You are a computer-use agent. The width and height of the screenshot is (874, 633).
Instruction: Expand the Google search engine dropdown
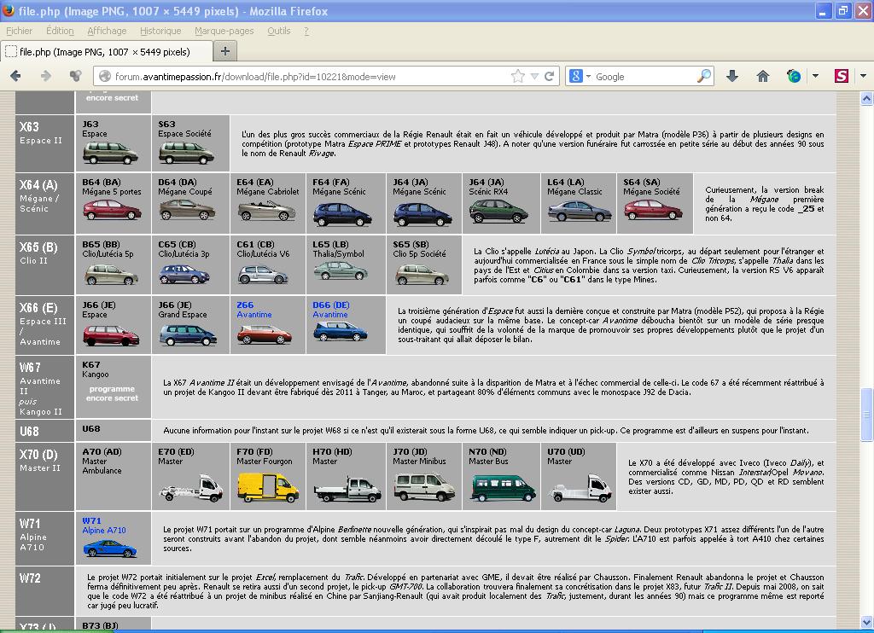click(x=588, y=76)
